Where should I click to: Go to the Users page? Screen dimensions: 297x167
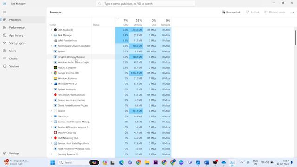pos(23,51)
